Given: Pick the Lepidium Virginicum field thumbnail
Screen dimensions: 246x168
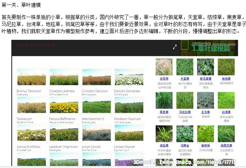Looking at the screenshot, I should pos(64,133).
